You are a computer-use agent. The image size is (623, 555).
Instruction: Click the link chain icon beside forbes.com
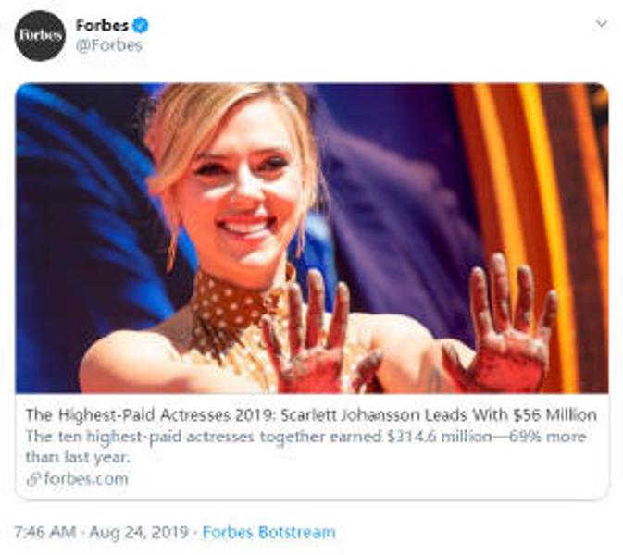coord(33,478)
